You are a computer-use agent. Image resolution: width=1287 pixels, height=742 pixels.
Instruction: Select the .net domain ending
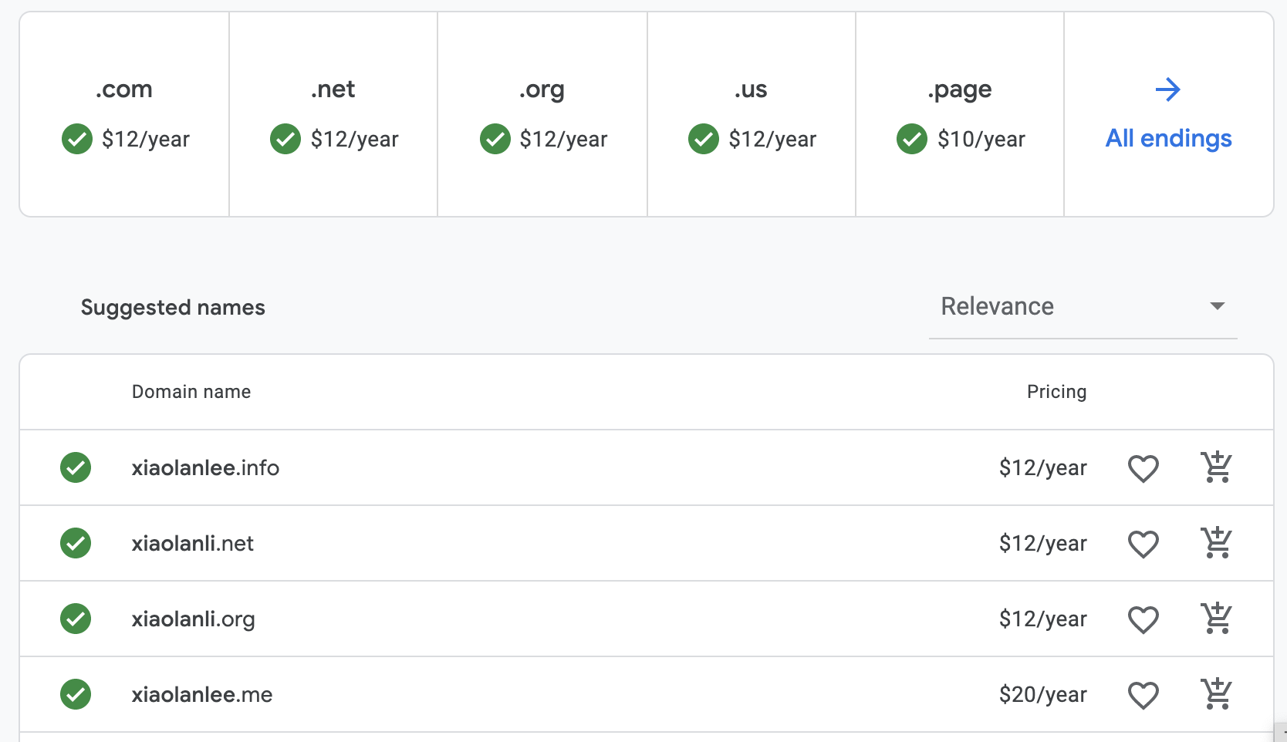333,114
